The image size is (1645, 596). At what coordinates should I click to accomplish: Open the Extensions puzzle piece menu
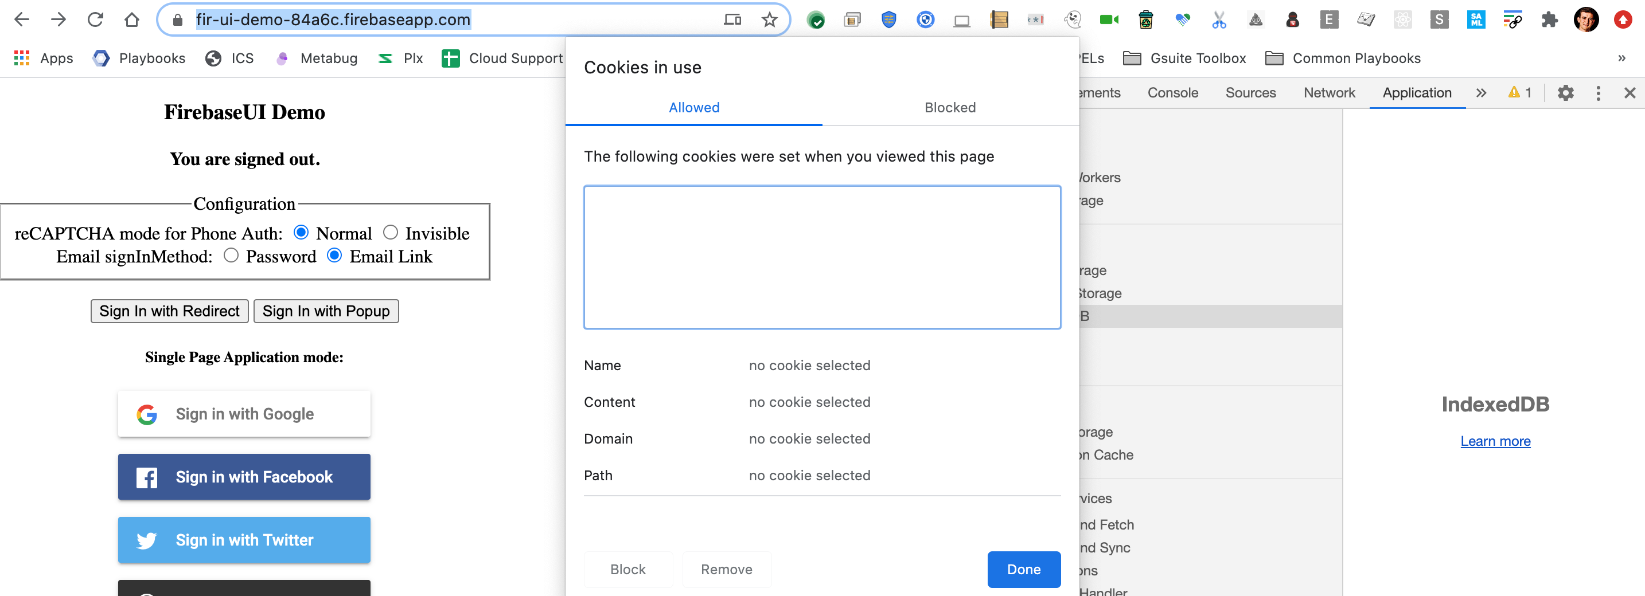point(1549,20)
